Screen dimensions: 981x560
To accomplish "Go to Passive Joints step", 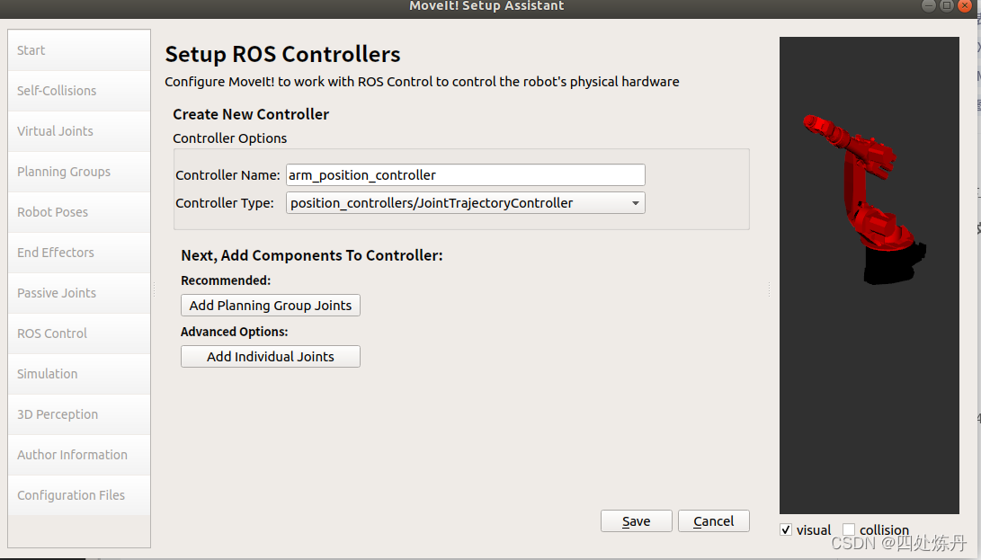I will tap(79, 293).
